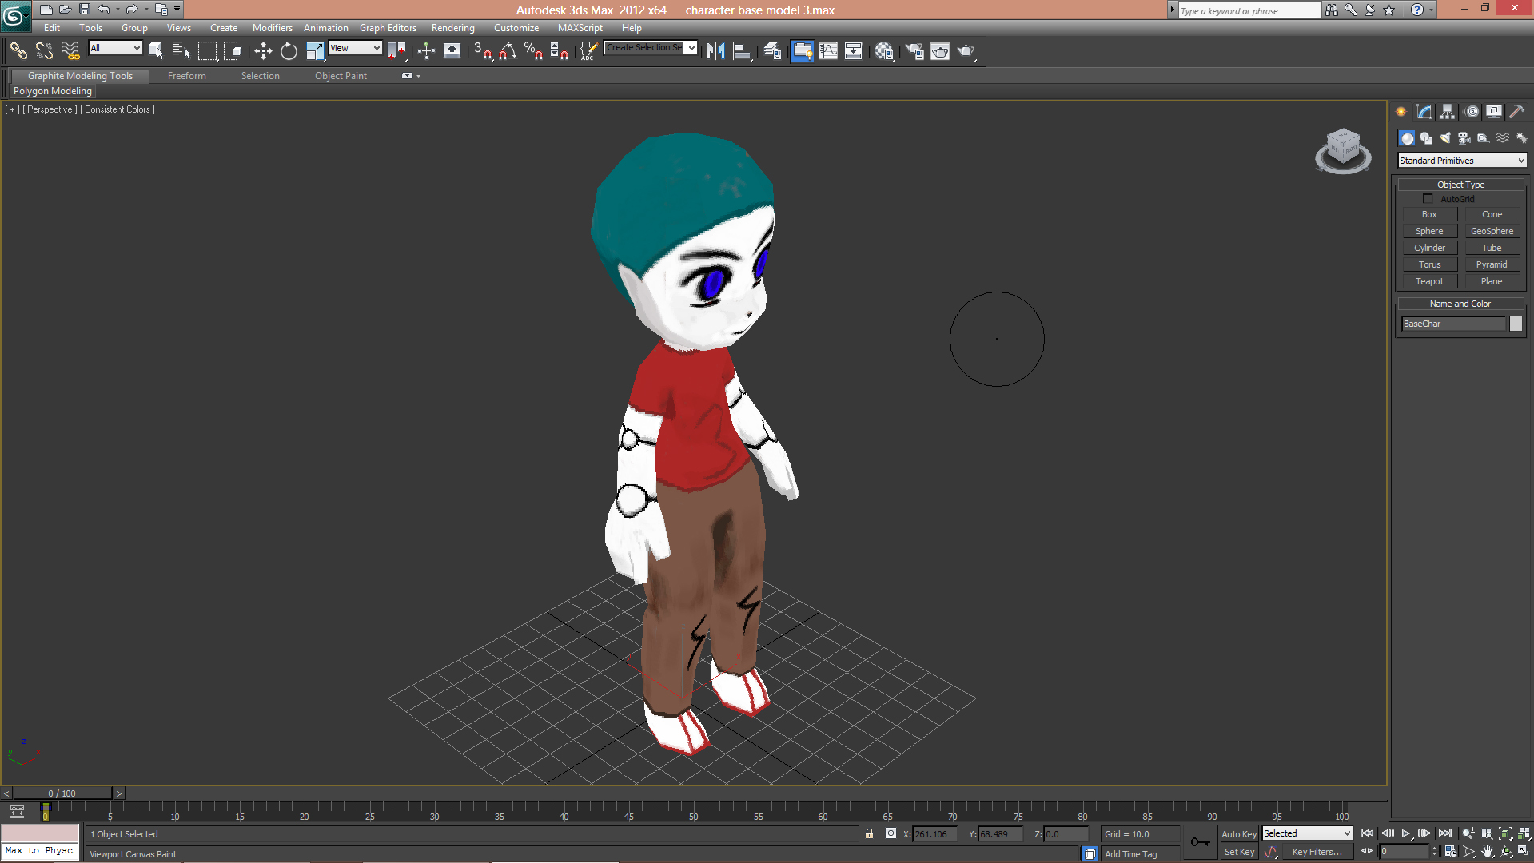This screenshot has height=863, width=1534.
Task: Click the ViewCube navigation widget
Action: (x=1343, y=150)
